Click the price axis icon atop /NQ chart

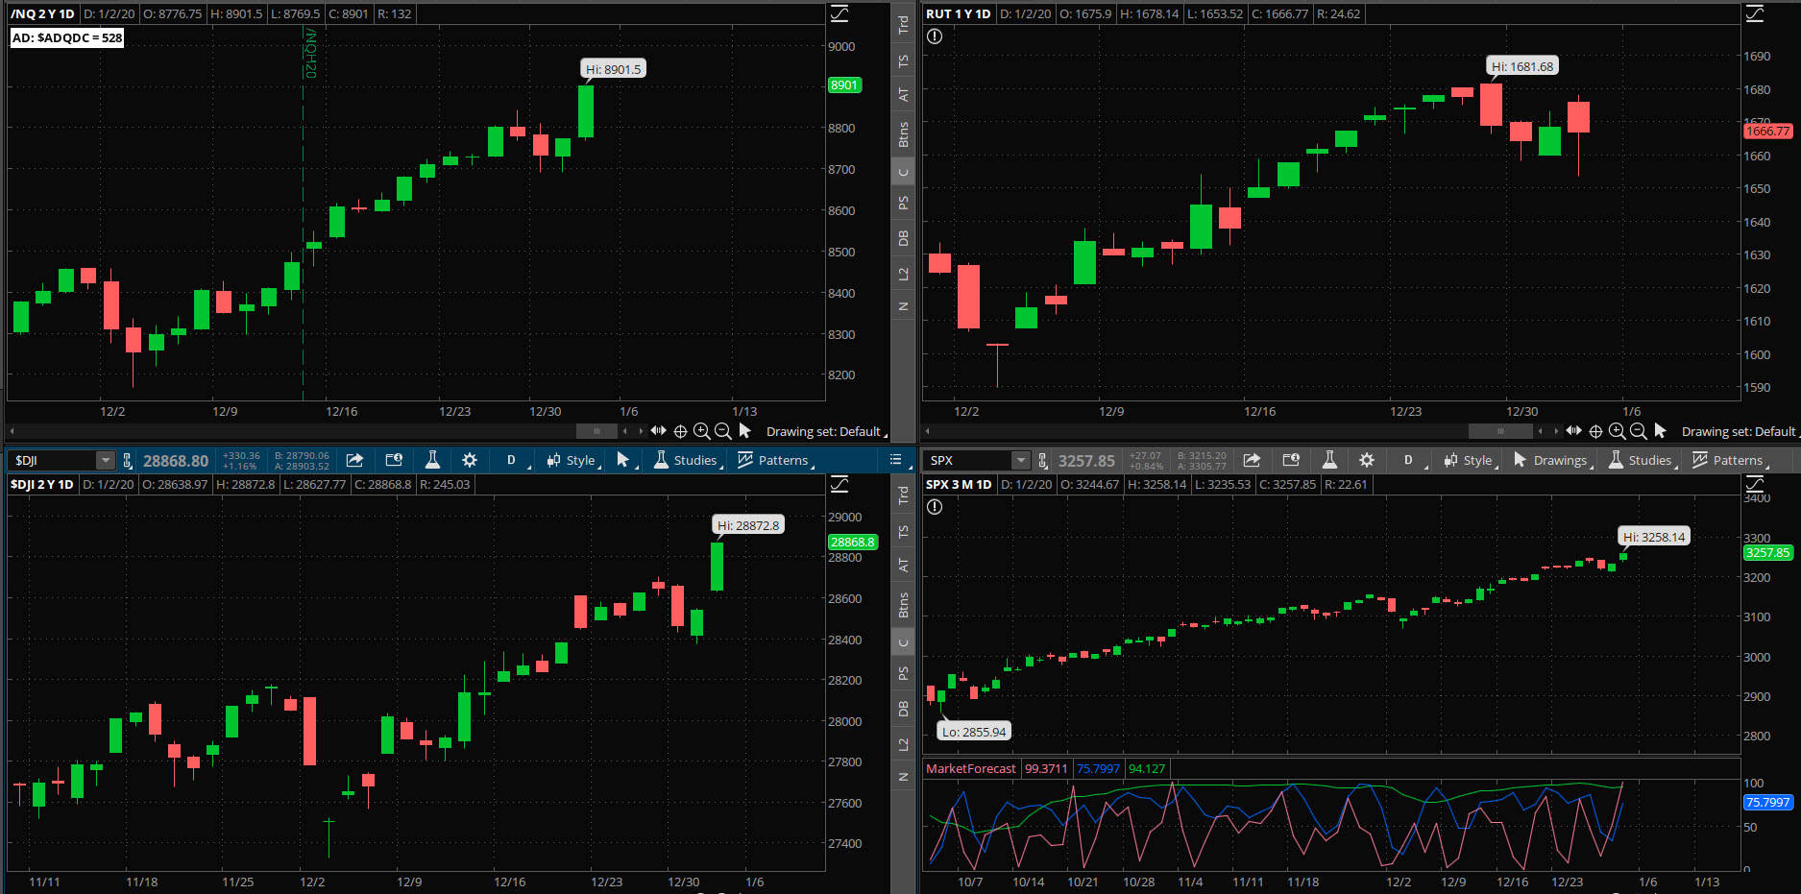coord(840,13)
